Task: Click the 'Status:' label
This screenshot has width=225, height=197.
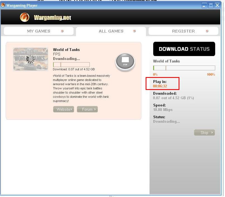Action: [x=159, y=117]
